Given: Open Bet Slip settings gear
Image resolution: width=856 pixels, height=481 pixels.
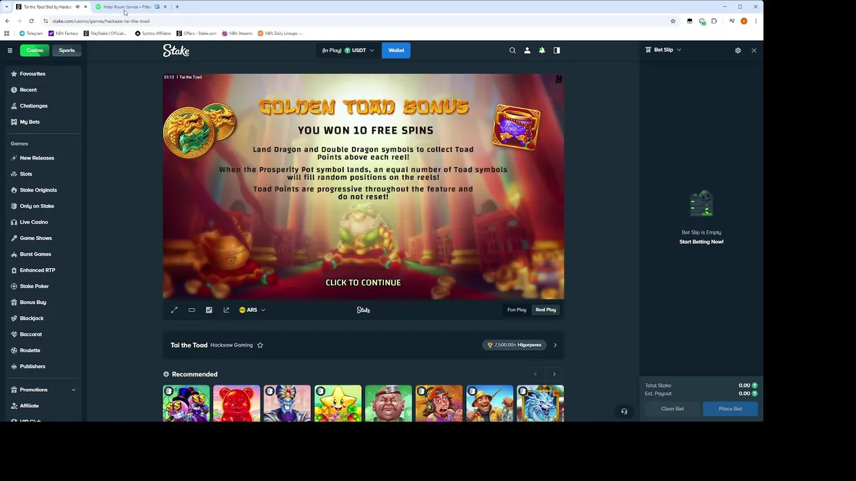Looking at the screenshot, I should (738, 50).
